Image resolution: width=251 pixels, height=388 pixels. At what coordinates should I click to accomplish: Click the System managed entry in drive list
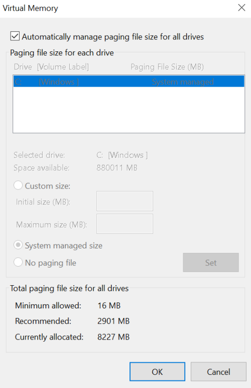coord(183,82)
